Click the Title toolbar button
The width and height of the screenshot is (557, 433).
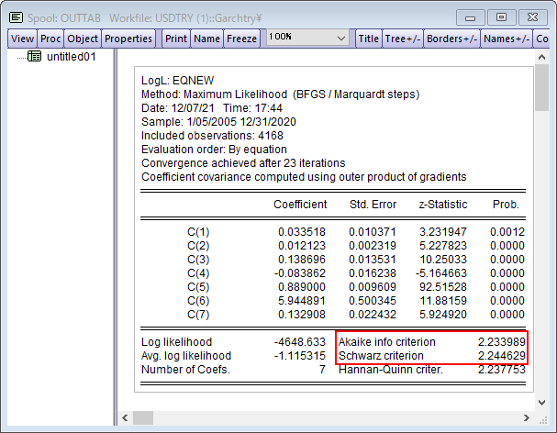tap(368, 39)
